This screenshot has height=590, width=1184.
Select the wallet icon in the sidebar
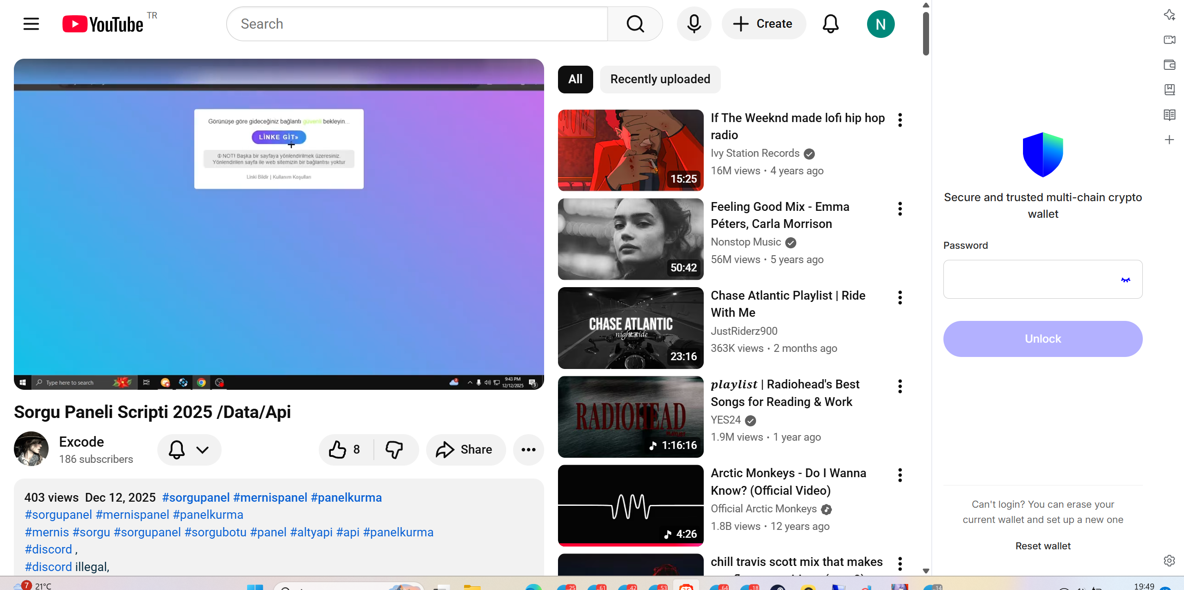tap(1169, 65)
